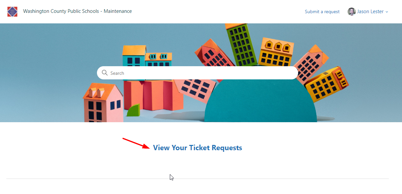Click the magnifying glass search icon
This screenshot has width=402, height=194.
click(105, 73)
